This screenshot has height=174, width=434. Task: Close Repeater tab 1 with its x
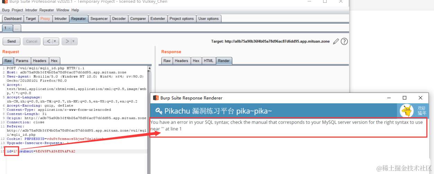click(10, 28)
